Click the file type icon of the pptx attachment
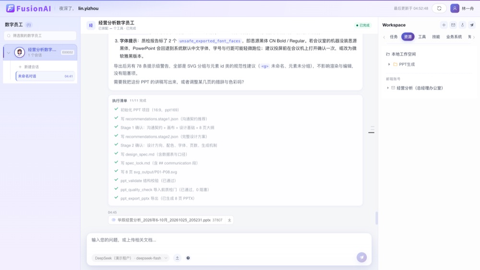The height and width of the screenshot is (270, 480). (x=114, y=220)
